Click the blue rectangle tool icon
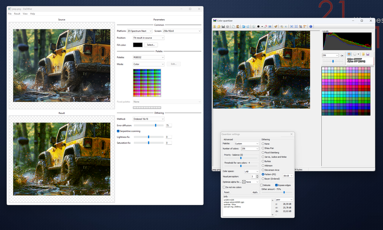 click(270, 26)
